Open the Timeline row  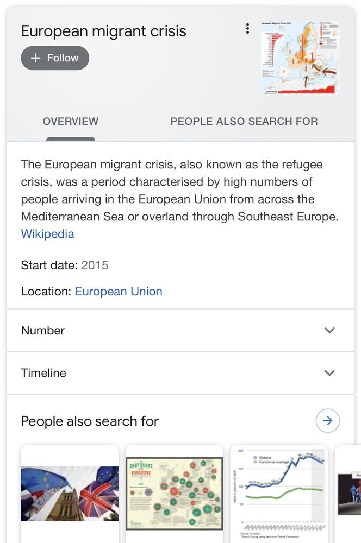(x=180, y=373)
